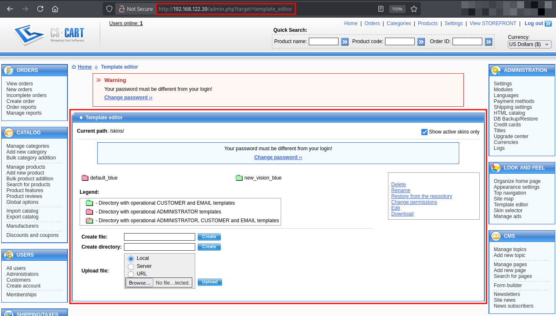Open Orders in top navigation
556x316 pixels.
pyautogui.click(x=372, y=23)
